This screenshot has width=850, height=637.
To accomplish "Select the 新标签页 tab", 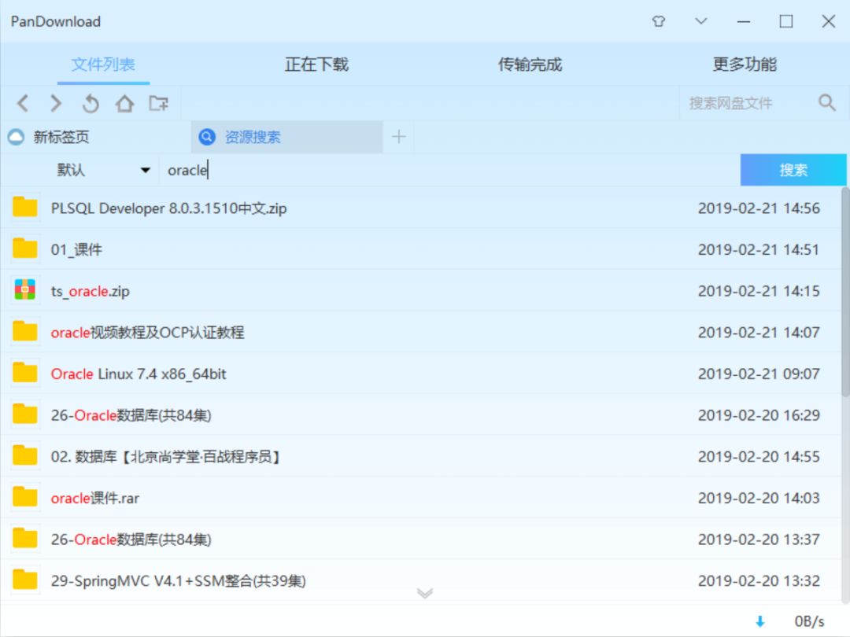I will tap(95, 137).
